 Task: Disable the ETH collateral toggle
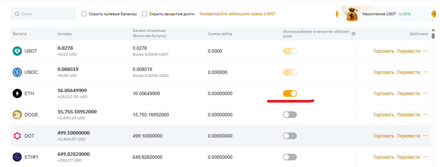click(290, 93)
